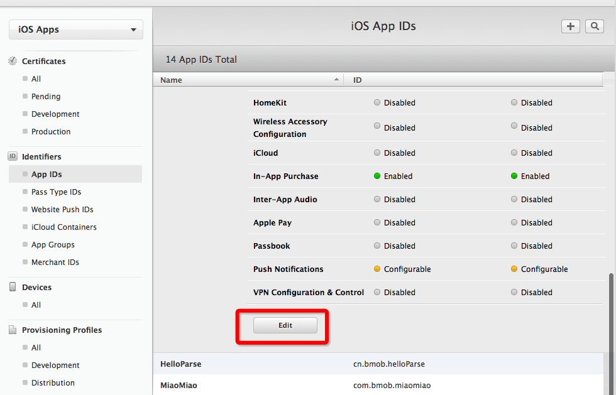Click the green In-App Purchase Enabled indicator
Image resolution: width=616 pixels, height=395 pixels.
[377, 176]
